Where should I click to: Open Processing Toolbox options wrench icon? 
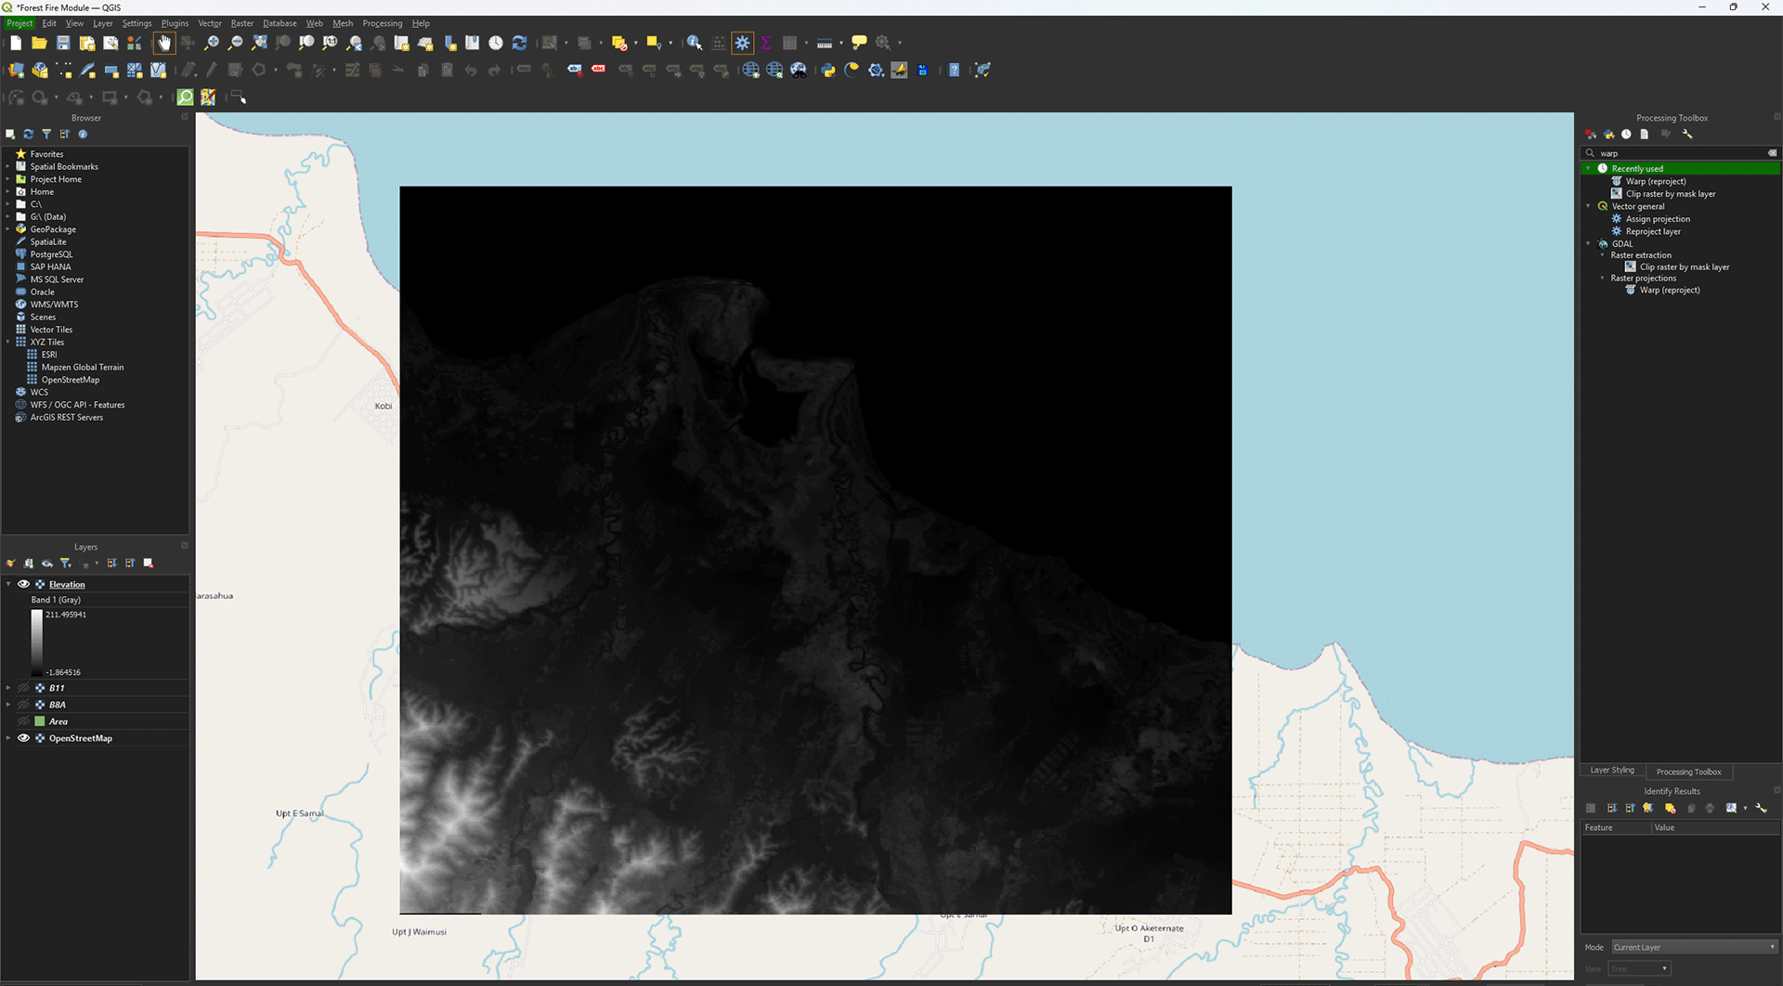1687,135
